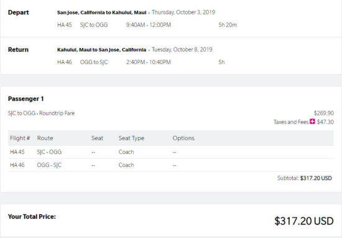The image size is (342, 238).
Task: Expand Taxes and Fees pink plus icon
Action: 312,121
